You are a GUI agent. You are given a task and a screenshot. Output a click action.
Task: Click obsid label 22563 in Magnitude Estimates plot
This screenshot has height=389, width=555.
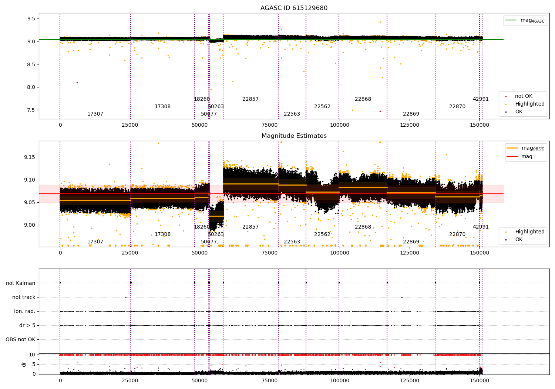point(292,242)
